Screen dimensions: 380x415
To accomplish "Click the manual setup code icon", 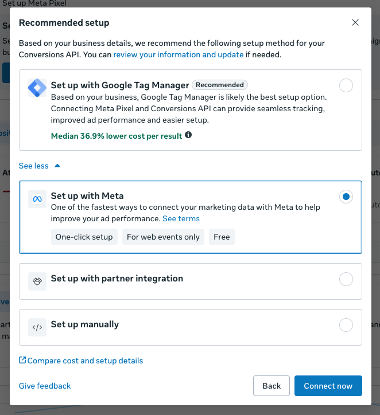I will tap(37, 327).
